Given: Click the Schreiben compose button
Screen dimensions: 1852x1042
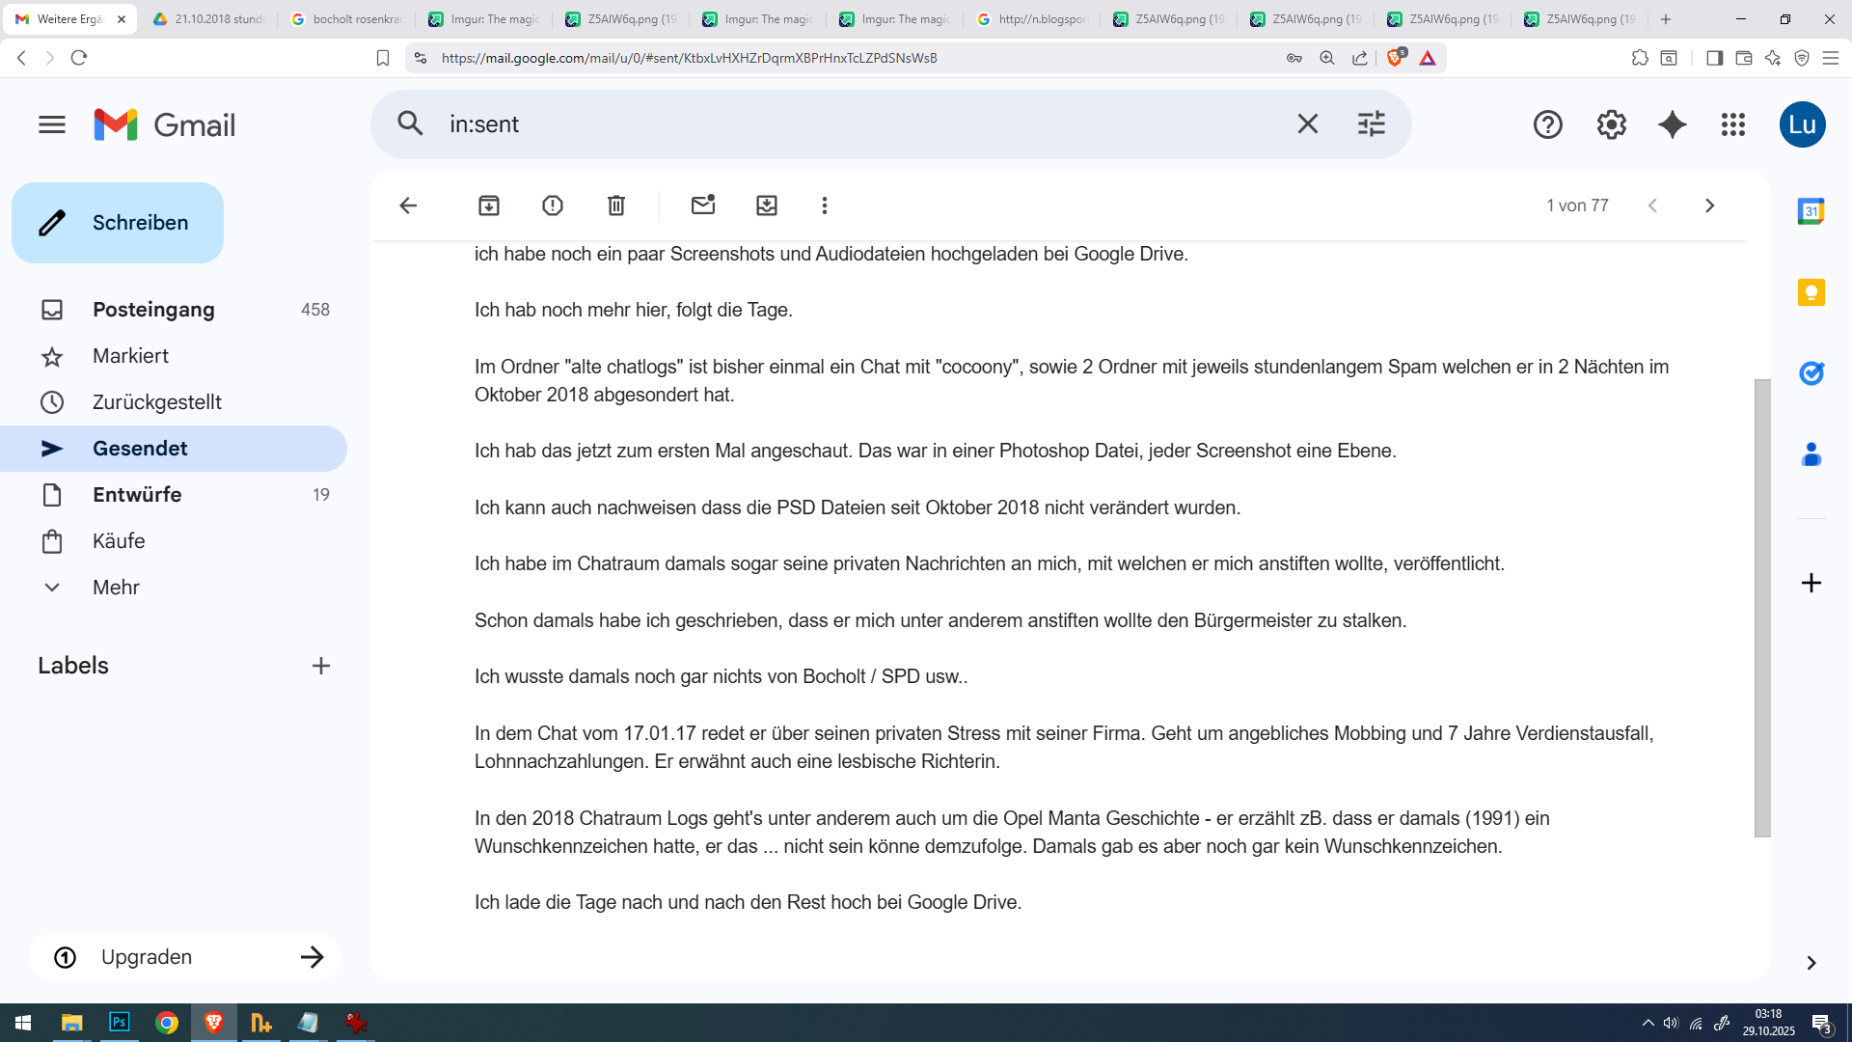Looking at the screenshot, I should (x=118, y=223).
